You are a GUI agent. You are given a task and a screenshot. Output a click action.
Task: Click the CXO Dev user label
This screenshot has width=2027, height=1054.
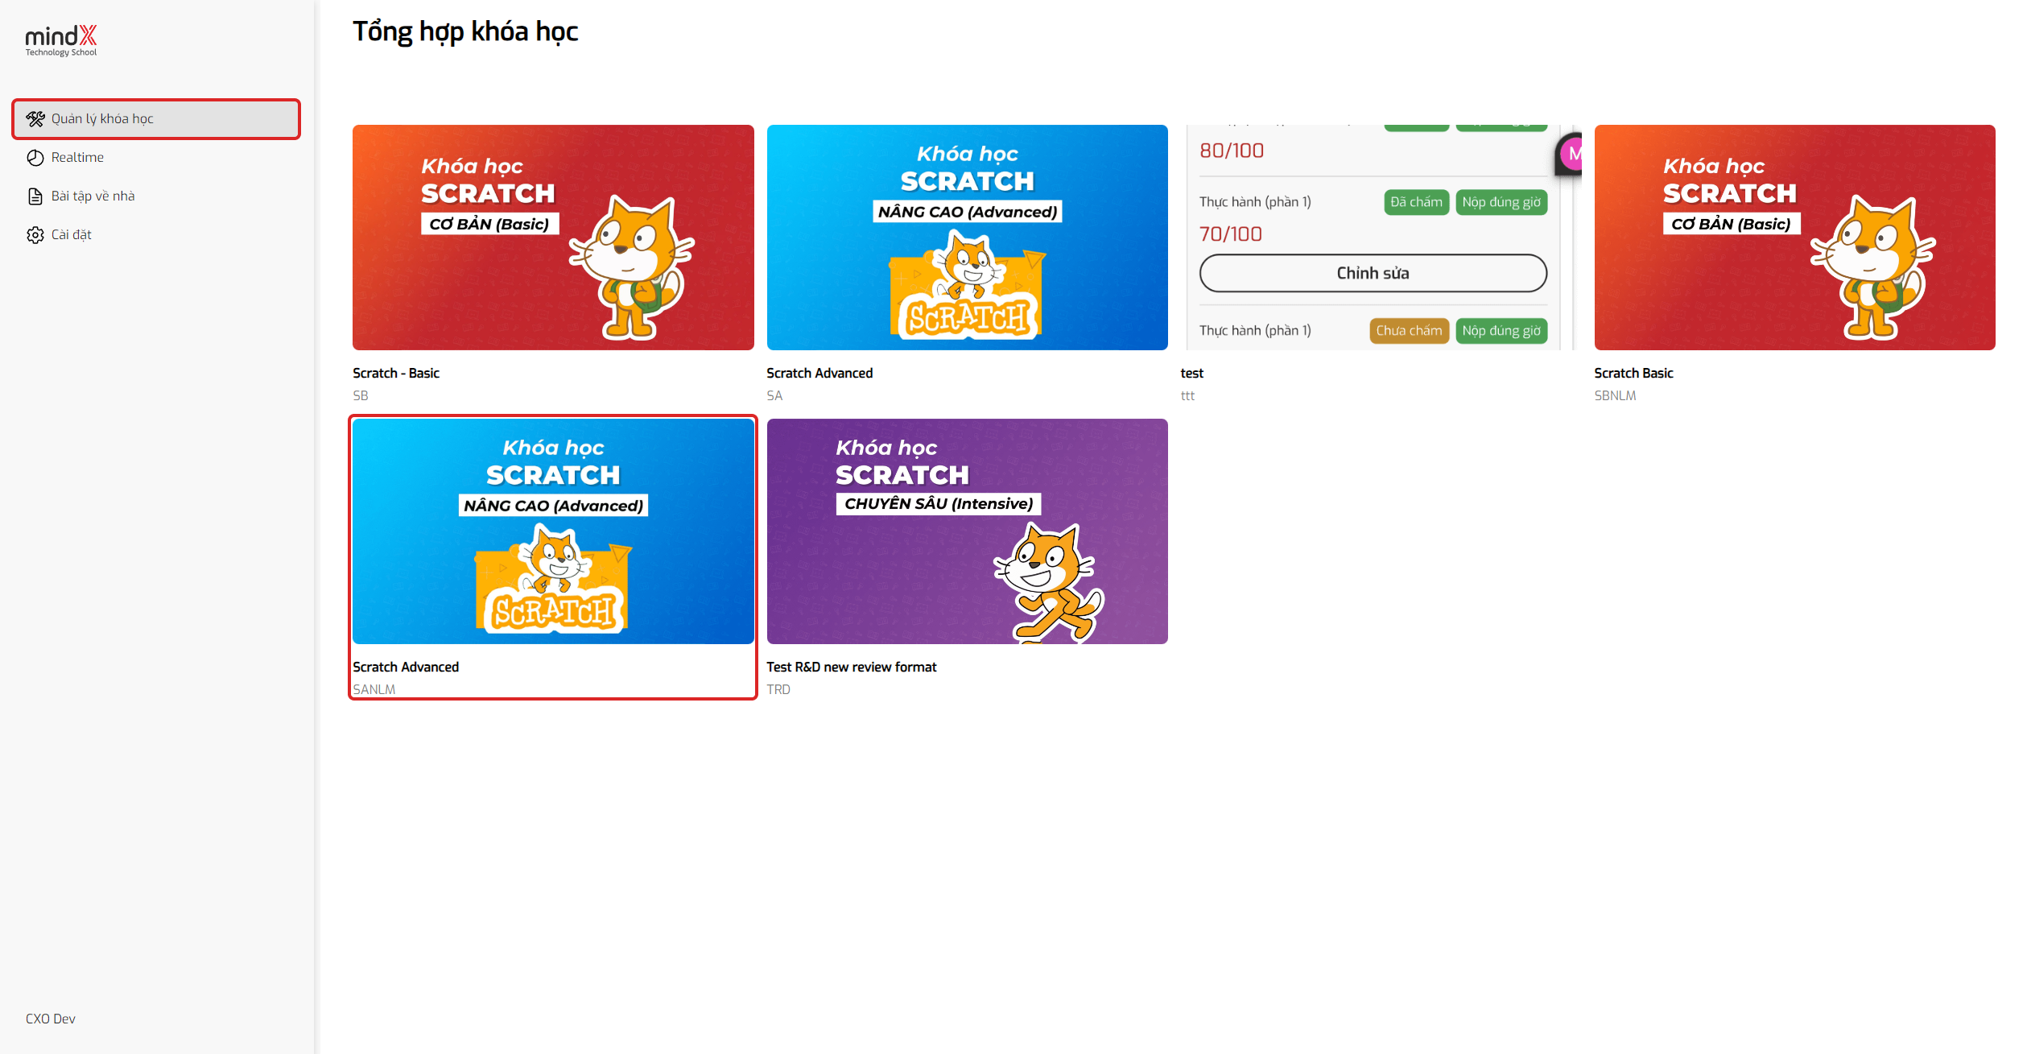pyautogui.click(x=51, y=1019)
